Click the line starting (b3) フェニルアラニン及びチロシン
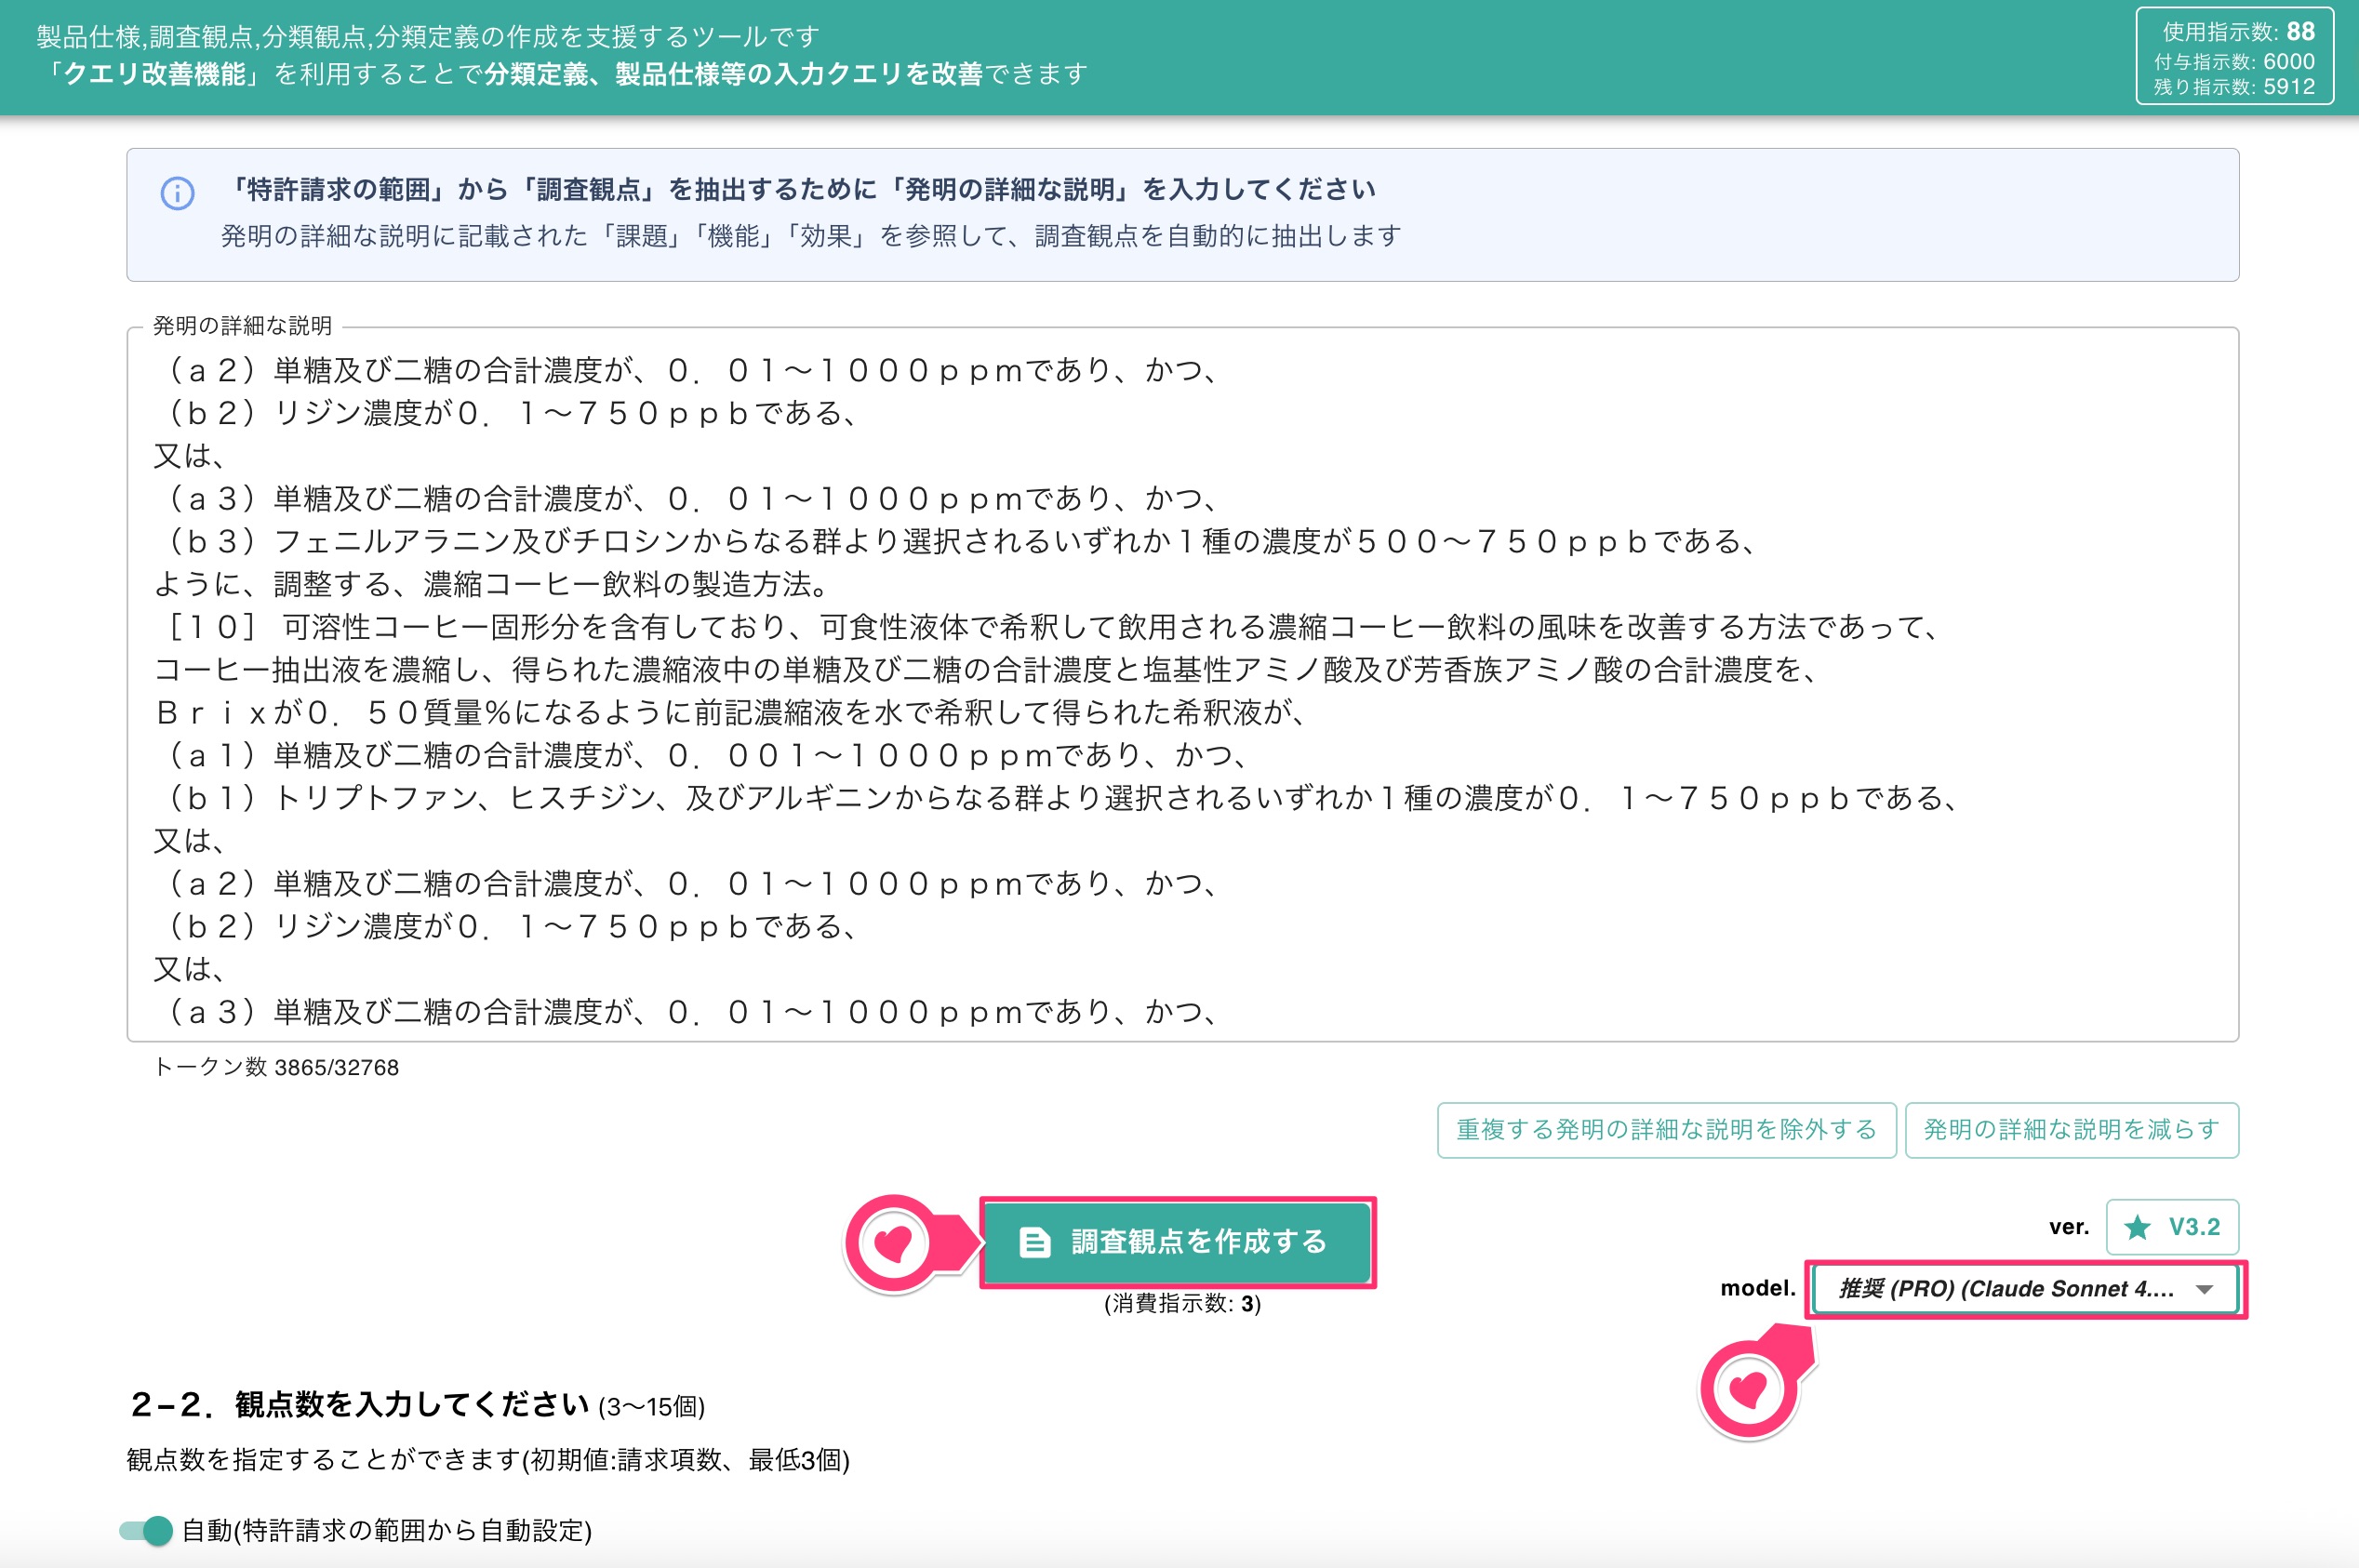The image size is (2359, 1568). tap(960, 541)
